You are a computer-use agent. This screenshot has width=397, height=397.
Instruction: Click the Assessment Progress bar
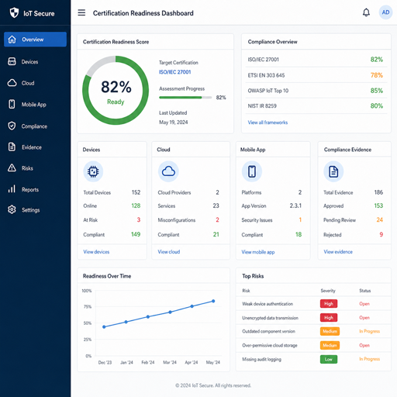click(x=185, y=98)
